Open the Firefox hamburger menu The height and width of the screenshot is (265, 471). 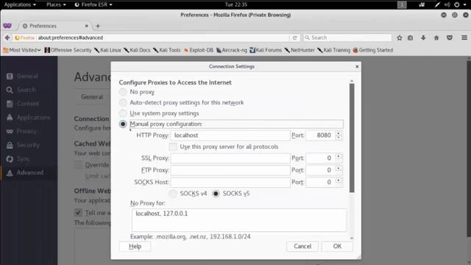[464, 38]
